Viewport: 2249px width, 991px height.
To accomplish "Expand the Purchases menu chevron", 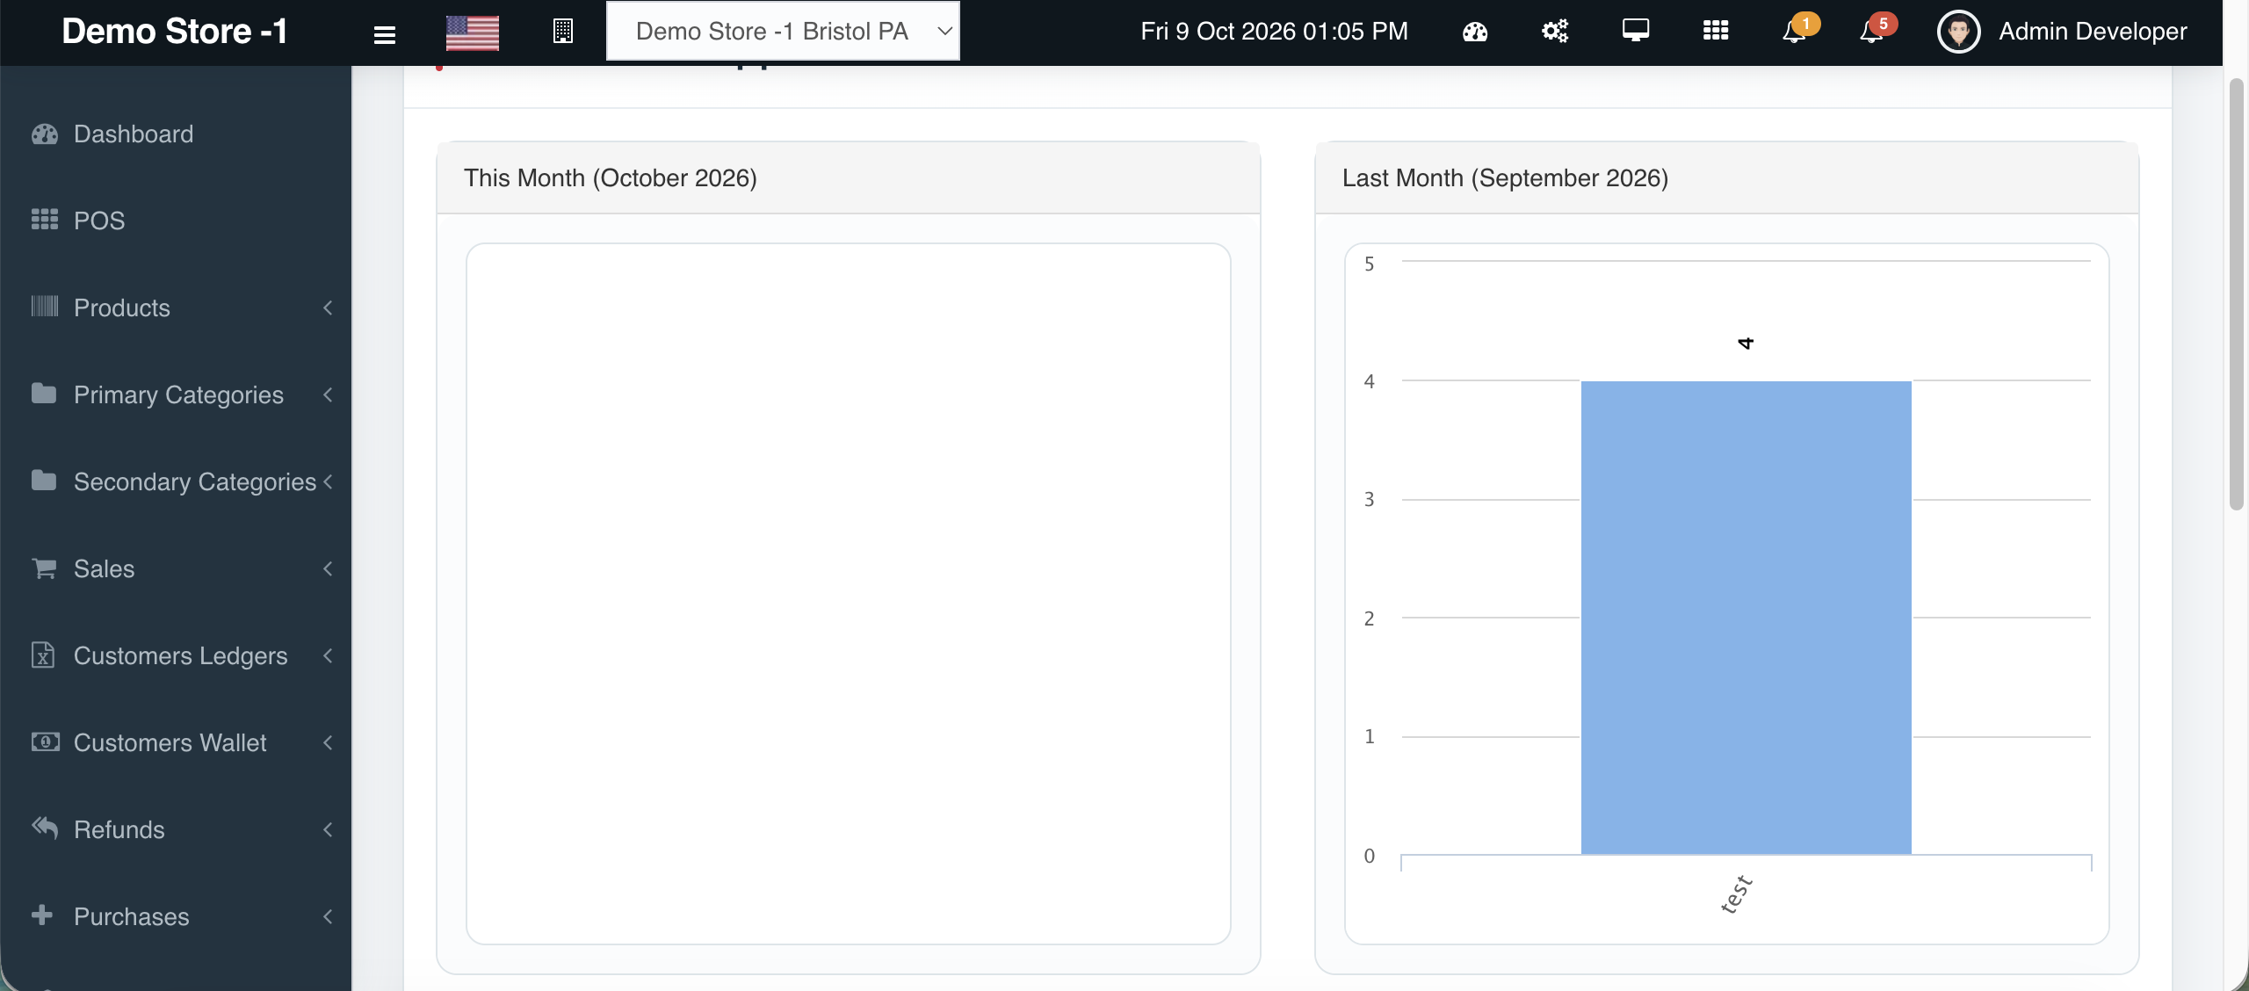I will (x=328, y=916).
